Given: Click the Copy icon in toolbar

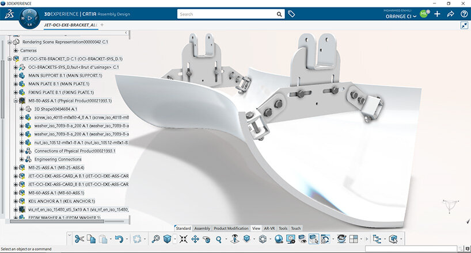Looking at the screenshot, I should [92, 239].
